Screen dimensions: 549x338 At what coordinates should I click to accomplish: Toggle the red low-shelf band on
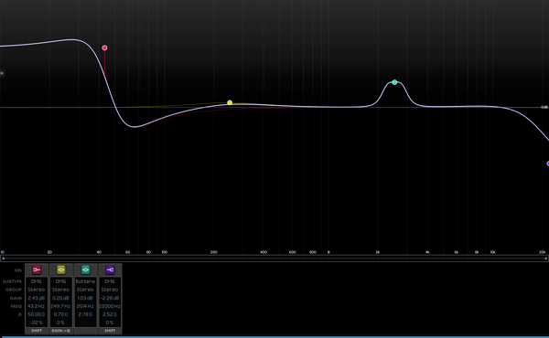tap(37, 269)
